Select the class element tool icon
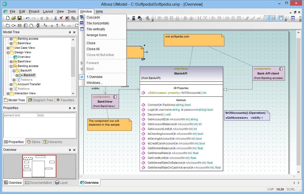This screenshot has width=304, height=194. pyautogui.click(x=19, y=25)
